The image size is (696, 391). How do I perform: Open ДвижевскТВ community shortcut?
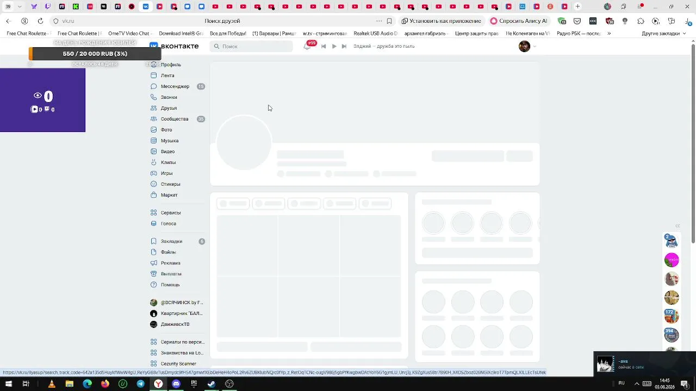(x=175, y=324)
